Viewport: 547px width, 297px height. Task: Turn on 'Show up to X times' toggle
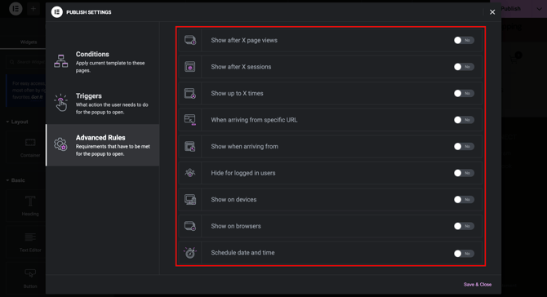pyautogui.click(x=464, y=93)
